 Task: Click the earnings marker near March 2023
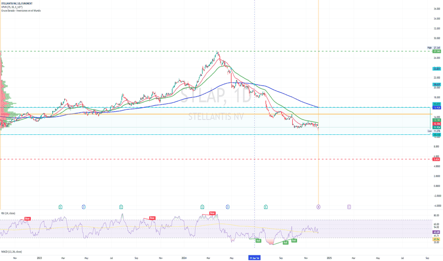click(60, 207)
